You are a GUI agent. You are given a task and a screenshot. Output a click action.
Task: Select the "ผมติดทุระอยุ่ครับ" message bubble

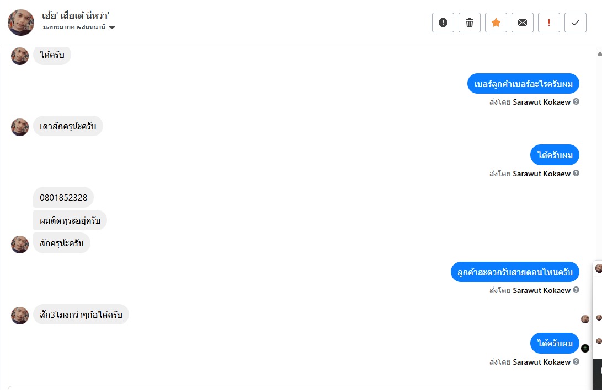tap(70, 220)
